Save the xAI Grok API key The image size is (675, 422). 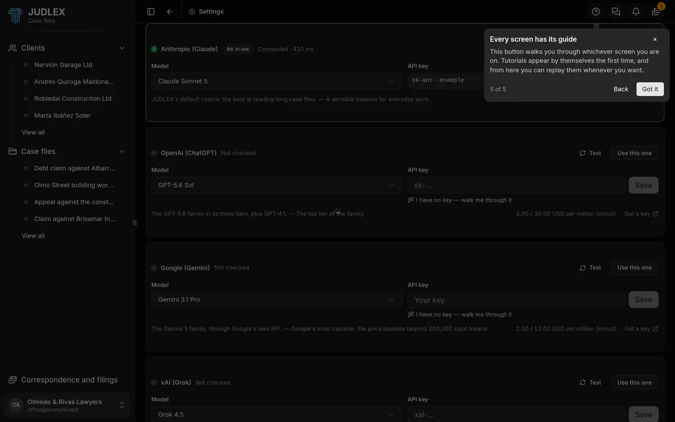pyautogui.click(x=643, y=414)
